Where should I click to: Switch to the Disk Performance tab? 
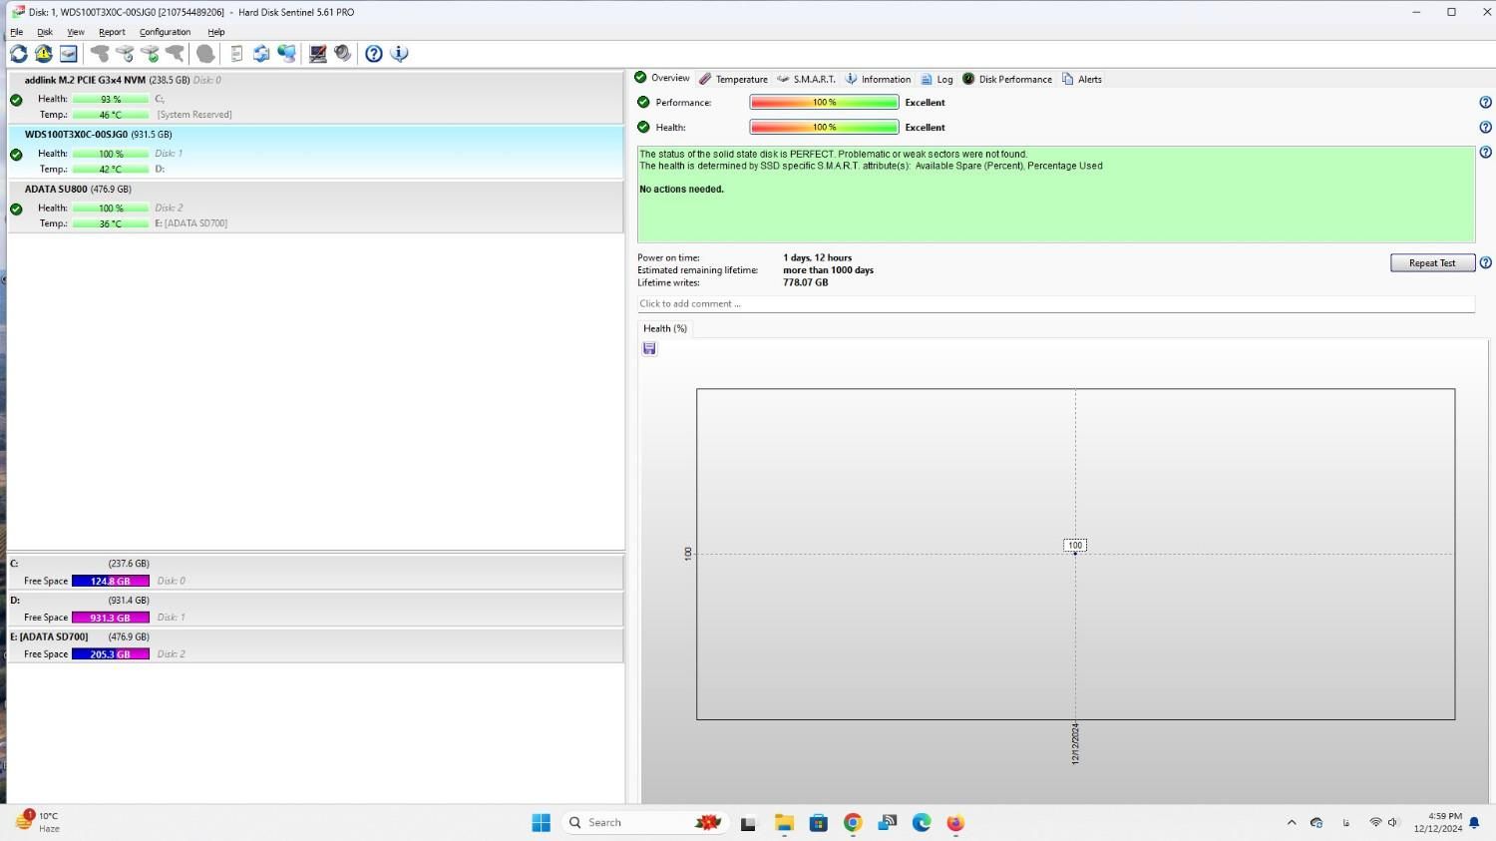click(x=1006, y=79)
